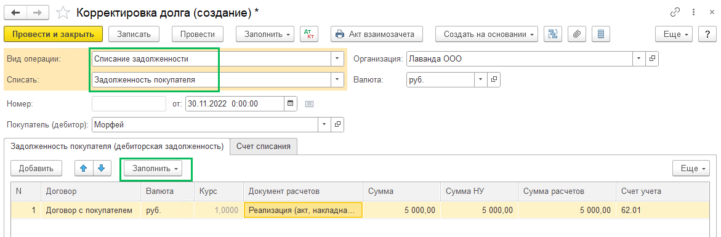Open currency руб. card icon
The width and height of the screenshot is (721, 237).
click(x=494, y=79)
